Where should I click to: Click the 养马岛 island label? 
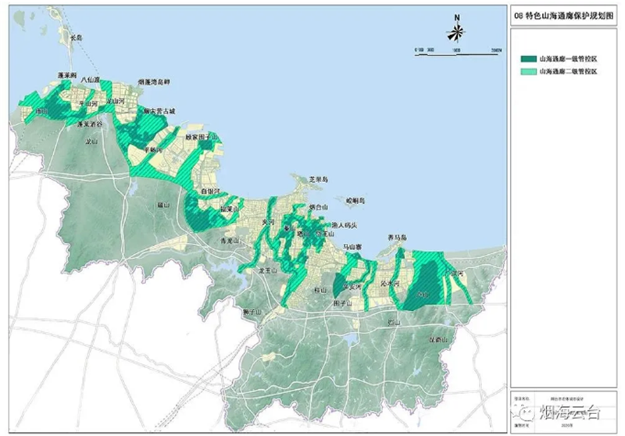tap(398, 236)
